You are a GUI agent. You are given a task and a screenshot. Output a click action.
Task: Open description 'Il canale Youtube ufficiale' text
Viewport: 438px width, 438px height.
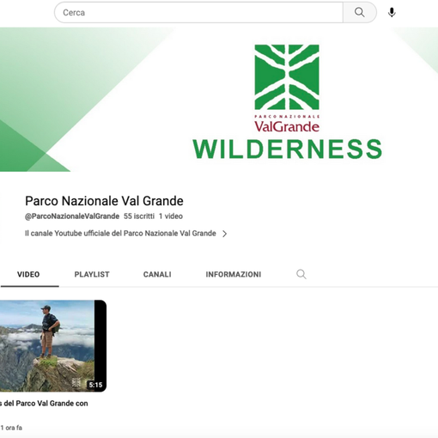120,234
